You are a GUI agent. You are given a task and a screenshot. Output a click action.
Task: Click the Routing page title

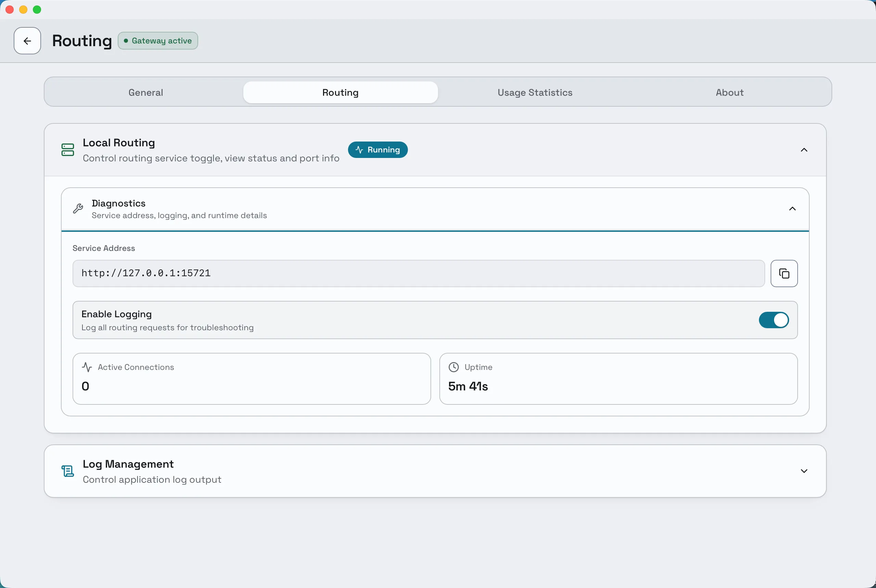82,41
